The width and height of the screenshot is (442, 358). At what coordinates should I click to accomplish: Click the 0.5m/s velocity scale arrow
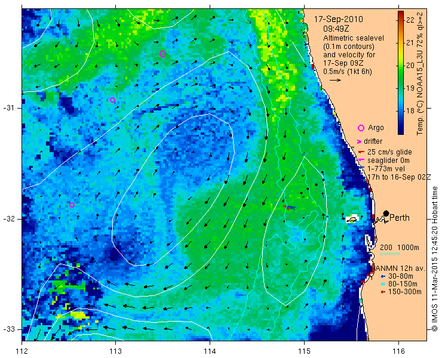tap(335, 81)
